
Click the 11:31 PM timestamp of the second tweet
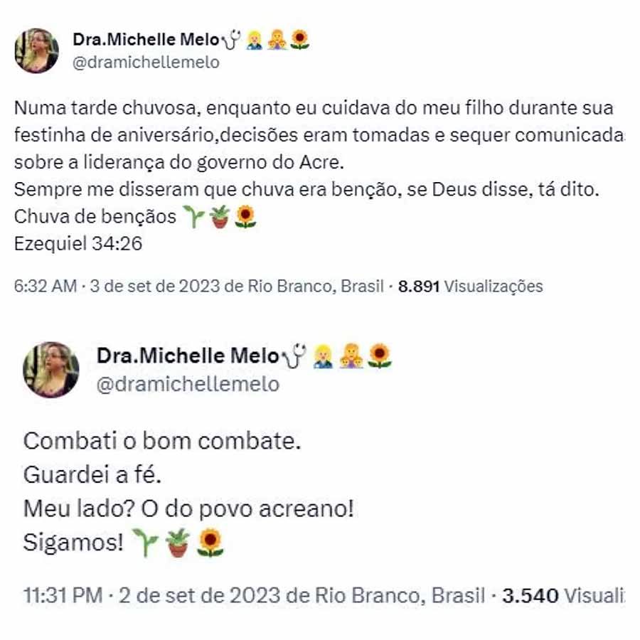[x=63, y=595]
